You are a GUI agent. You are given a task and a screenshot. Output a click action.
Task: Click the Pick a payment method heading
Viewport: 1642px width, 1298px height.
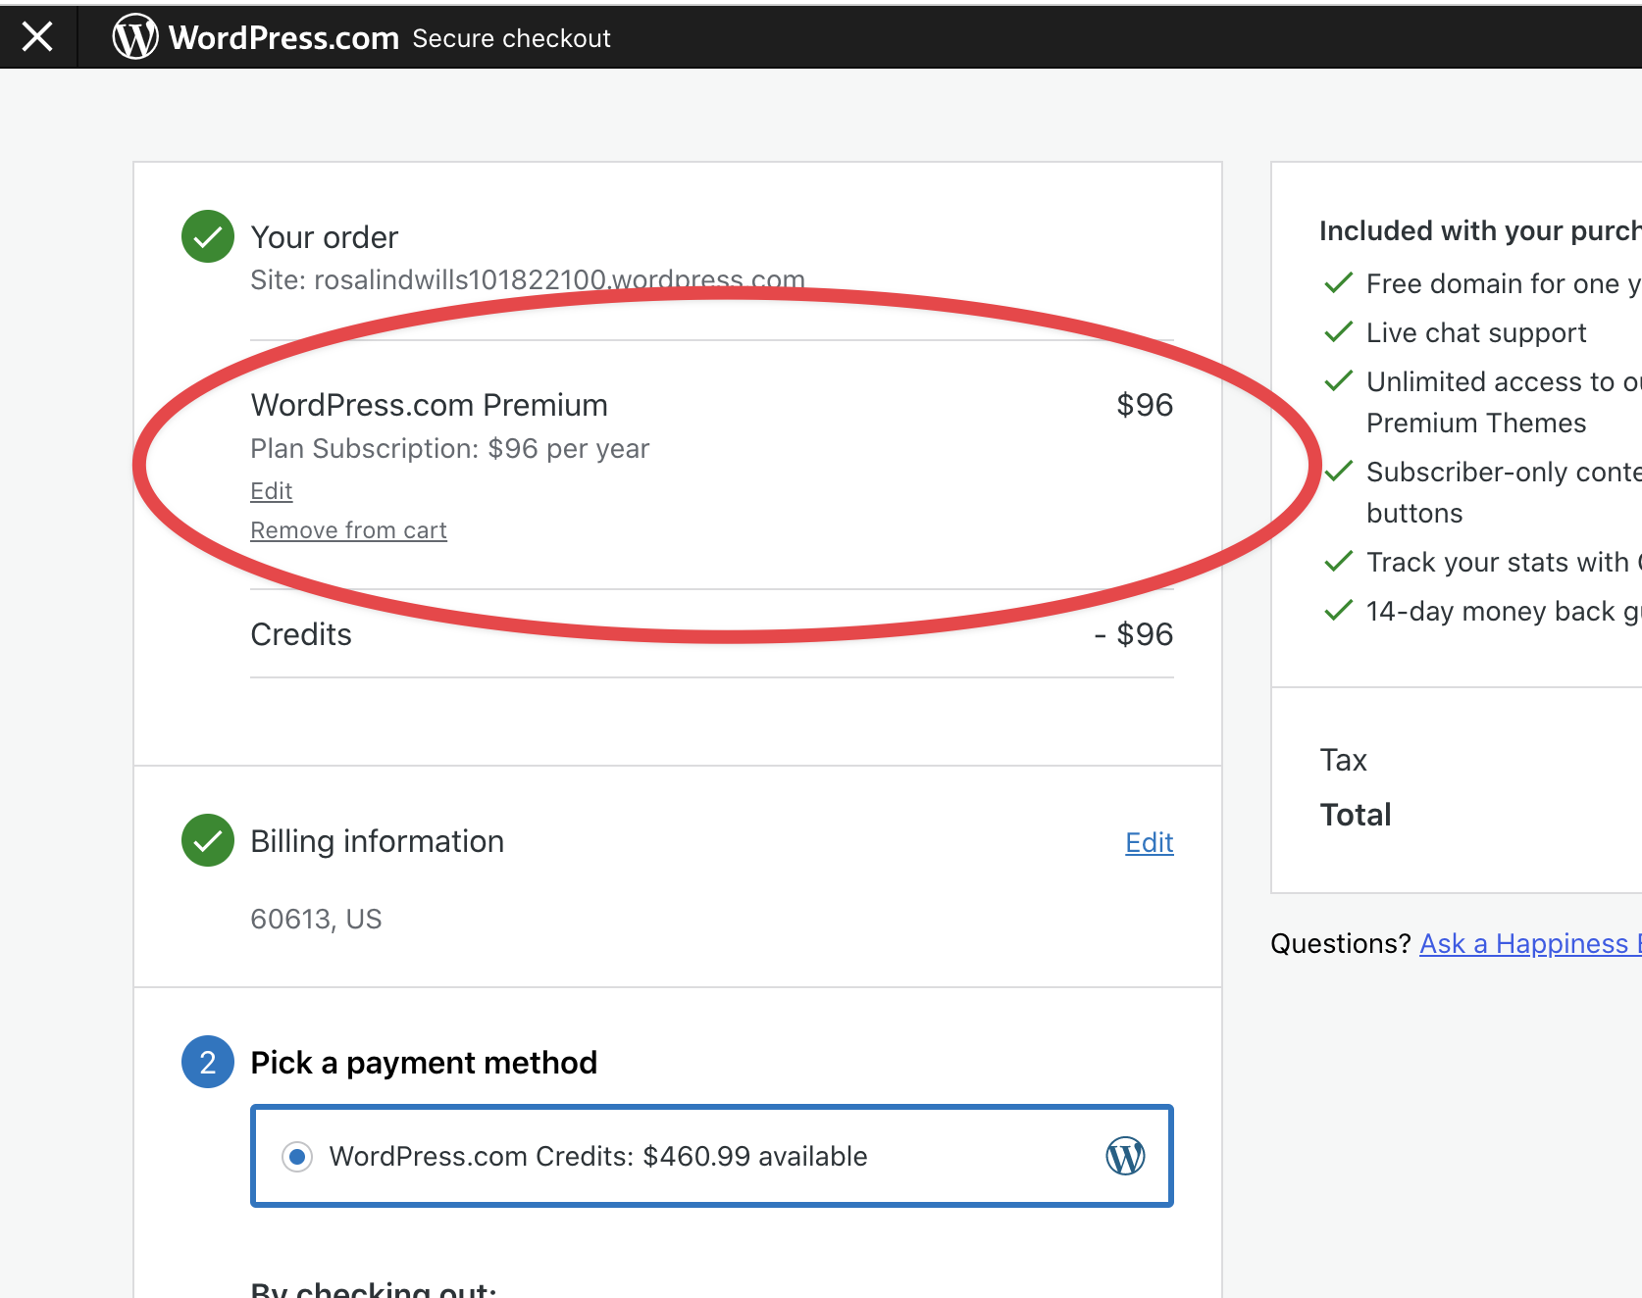424,1062
